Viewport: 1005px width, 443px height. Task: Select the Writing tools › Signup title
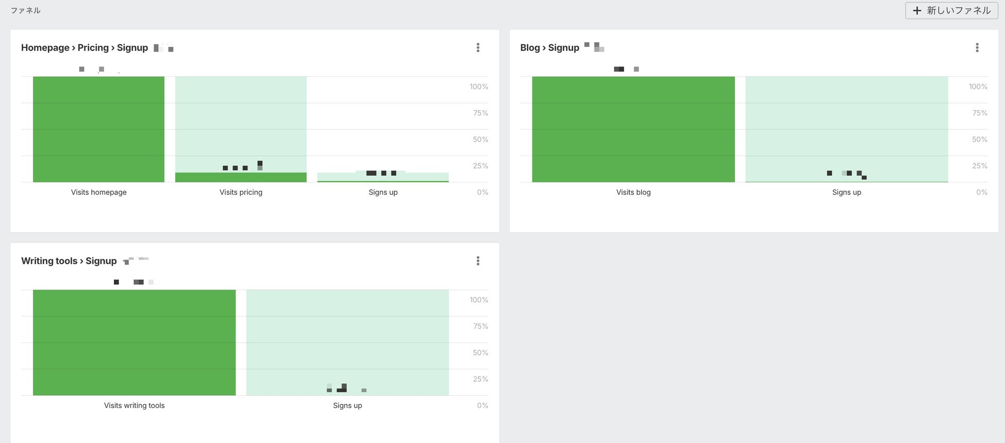pos(69,261)
